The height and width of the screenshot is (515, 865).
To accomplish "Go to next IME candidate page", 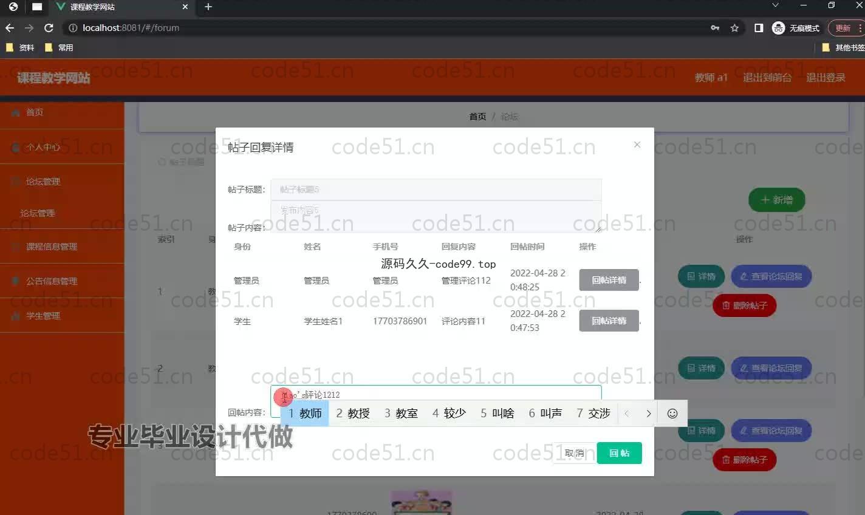I will [649, 414].
